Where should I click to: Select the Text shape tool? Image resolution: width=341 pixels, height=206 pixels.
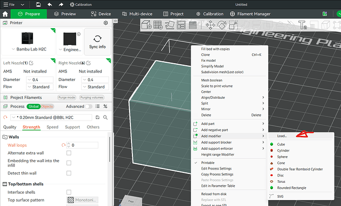coord(302,25)
